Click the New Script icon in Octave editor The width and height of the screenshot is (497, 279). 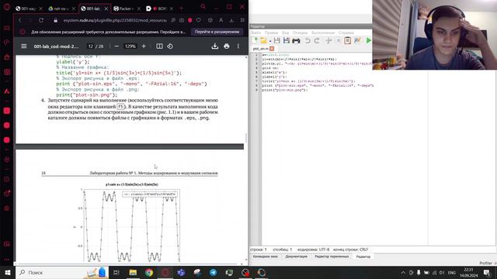[254, 40]
